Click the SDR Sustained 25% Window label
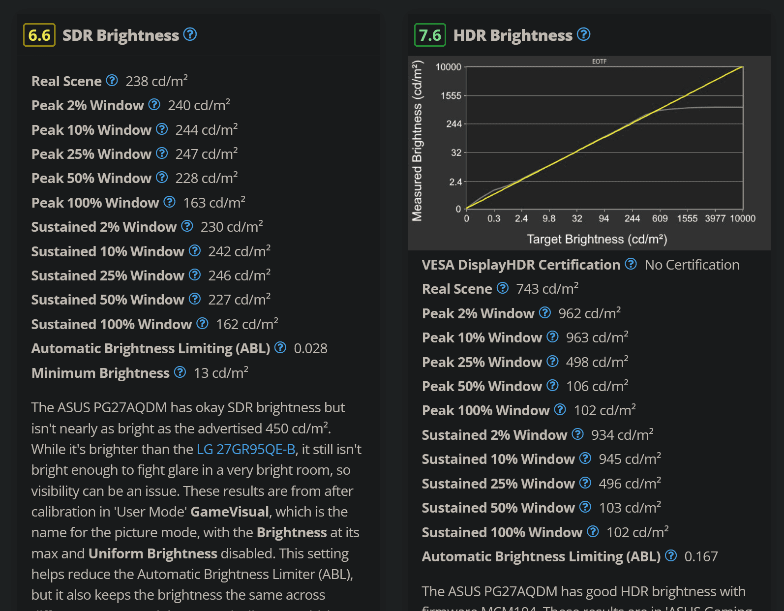The height and width of the screenshot is (611, 784). tap(108, 275)
